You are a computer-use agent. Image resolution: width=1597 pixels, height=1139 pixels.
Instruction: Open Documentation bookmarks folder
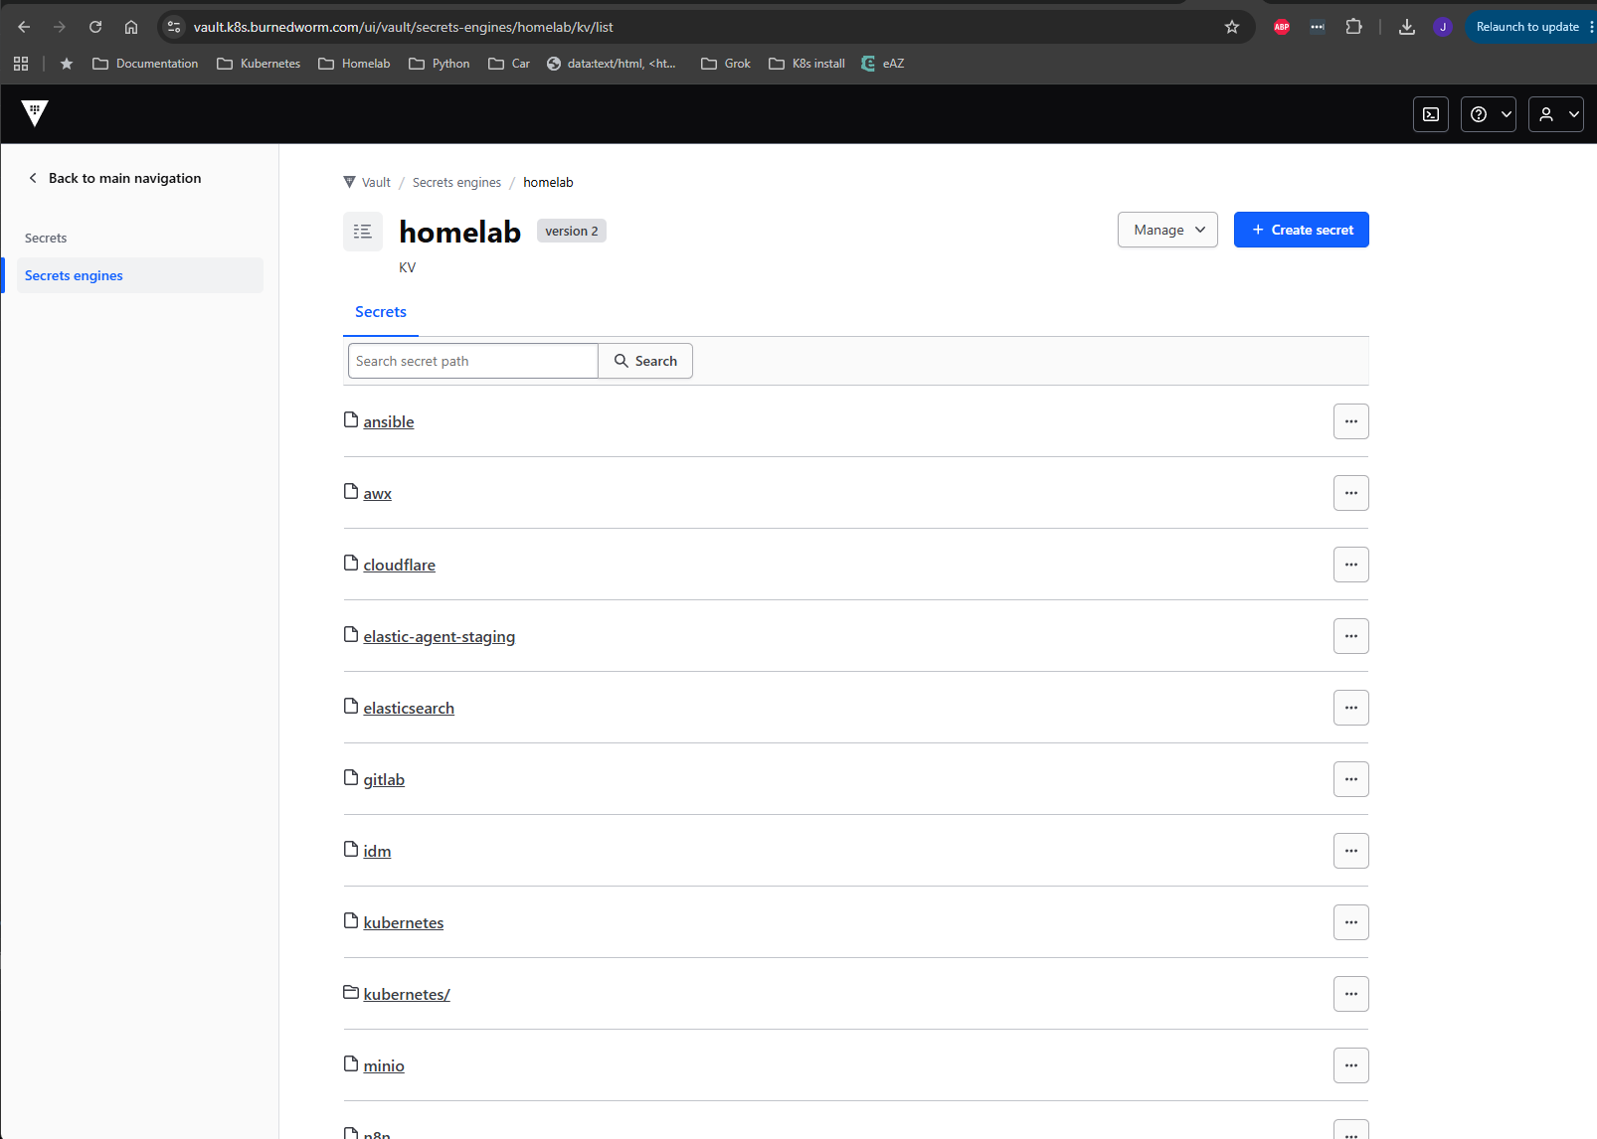tap(145, 64)
